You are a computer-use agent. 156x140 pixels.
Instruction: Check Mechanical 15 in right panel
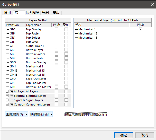click(x=140, y=38)
